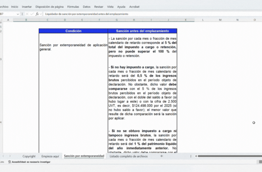Open the Revisar ribbon tab
Viewport: 262px width, 172px height.
tap(98, 7)
